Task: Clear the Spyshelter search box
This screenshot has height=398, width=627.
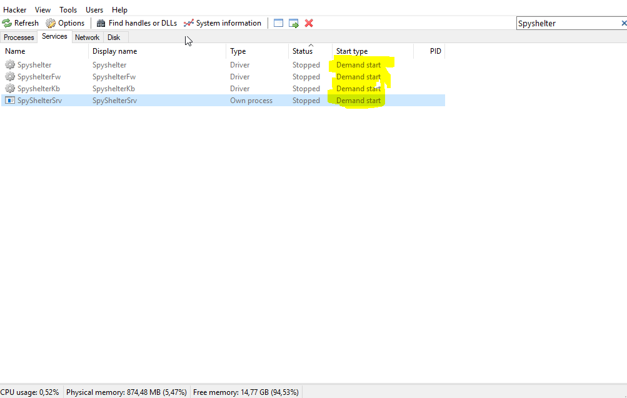Action: pos(623,23)
